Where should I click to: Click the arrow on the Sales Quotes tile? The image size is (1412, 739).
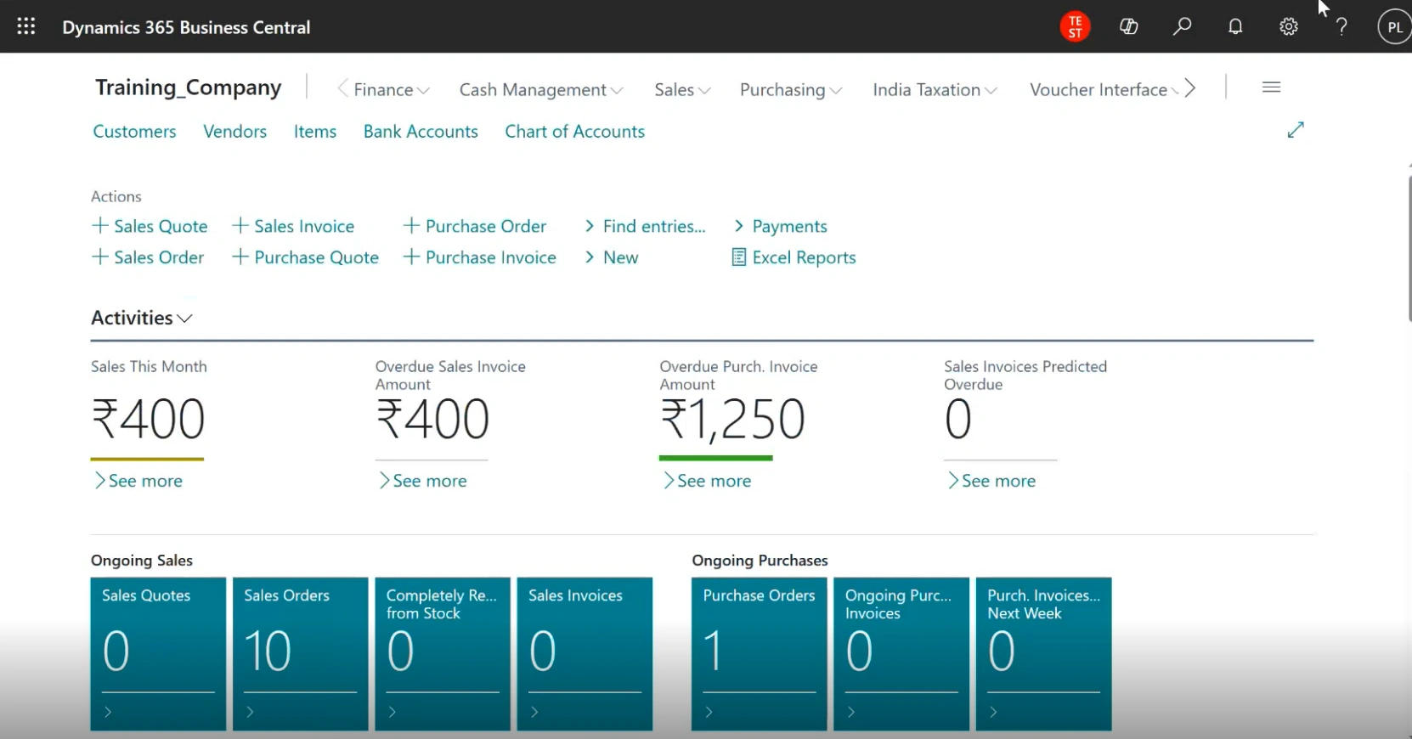(108, 712)
